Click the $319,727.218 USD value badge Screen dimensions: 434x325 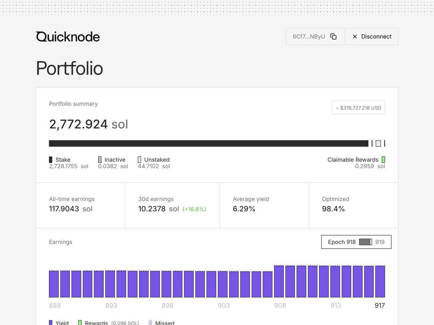358,107
